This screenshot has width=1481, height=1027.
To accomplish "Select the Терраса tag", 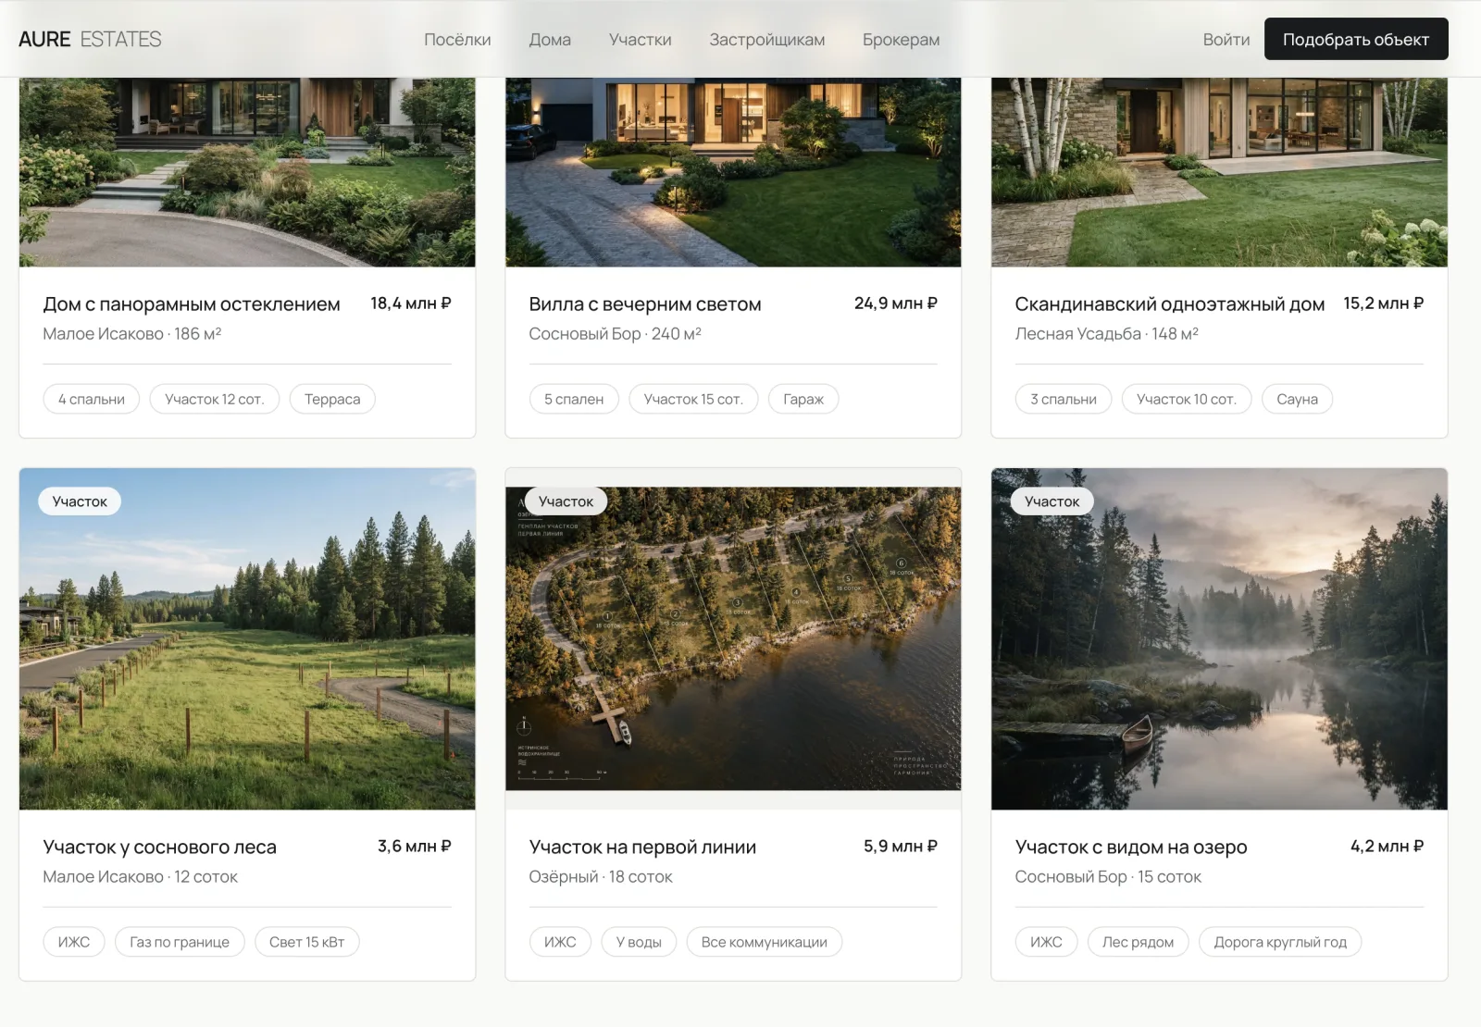I will point(332,399).
